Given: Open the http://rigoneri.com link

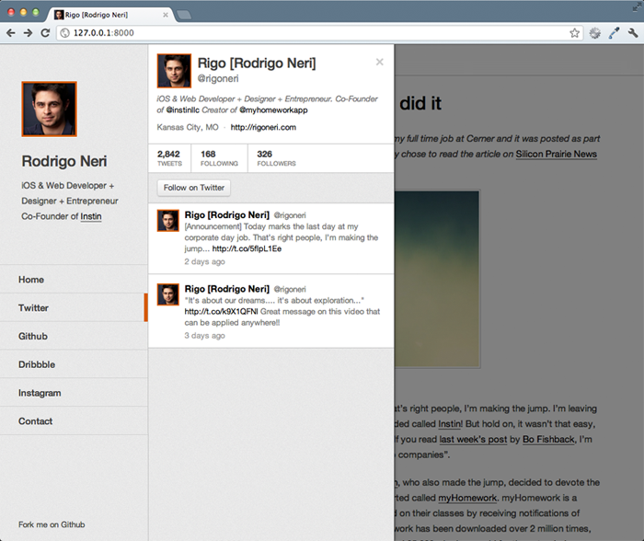Looking at the screenshot, I should pos(263,127).
